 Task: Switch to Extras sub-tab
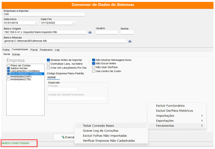(16, 55)
